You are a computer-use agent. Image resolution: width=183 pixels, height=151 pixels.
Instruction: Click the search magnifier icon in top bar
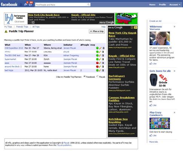(x=89, y=5)
